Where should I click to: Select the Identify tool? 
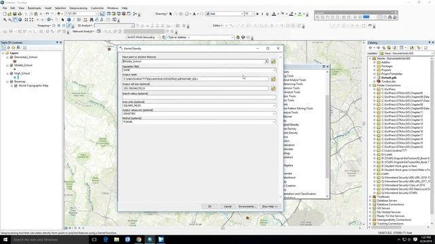[x=69, y=20]
